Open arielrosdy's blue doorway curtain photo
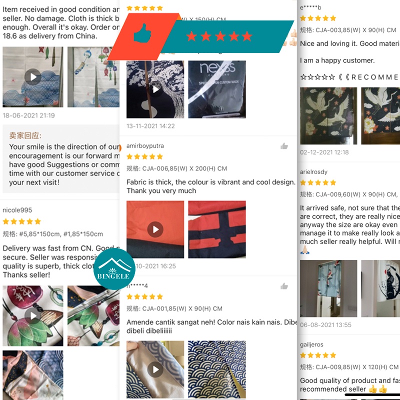The height and width of the screenshot is (400, 400). [x=328, y=288]
